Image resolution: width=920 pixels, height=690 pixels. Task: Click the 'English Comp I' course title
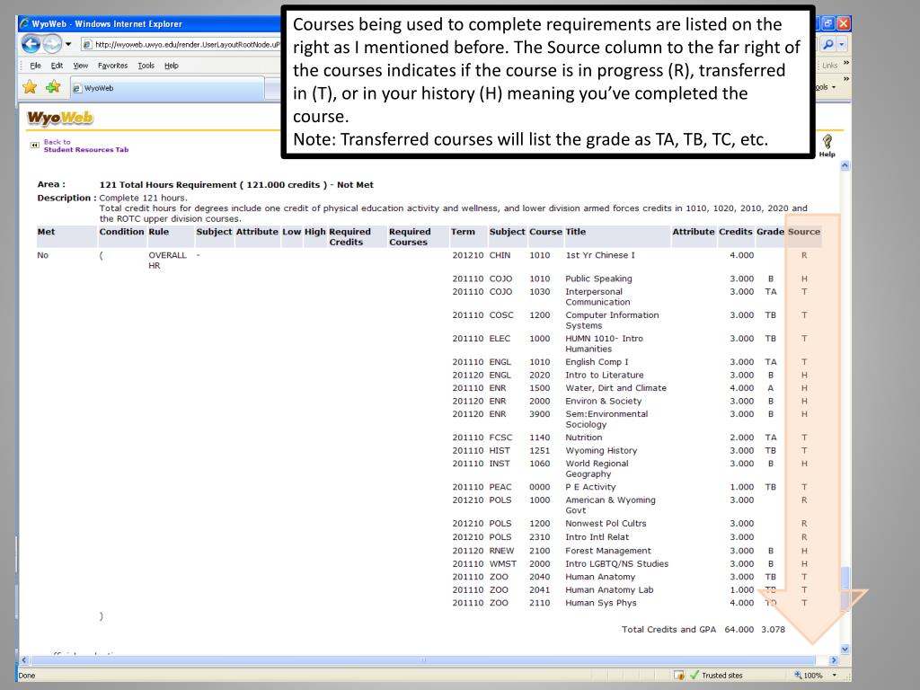(x=597, y=362)
